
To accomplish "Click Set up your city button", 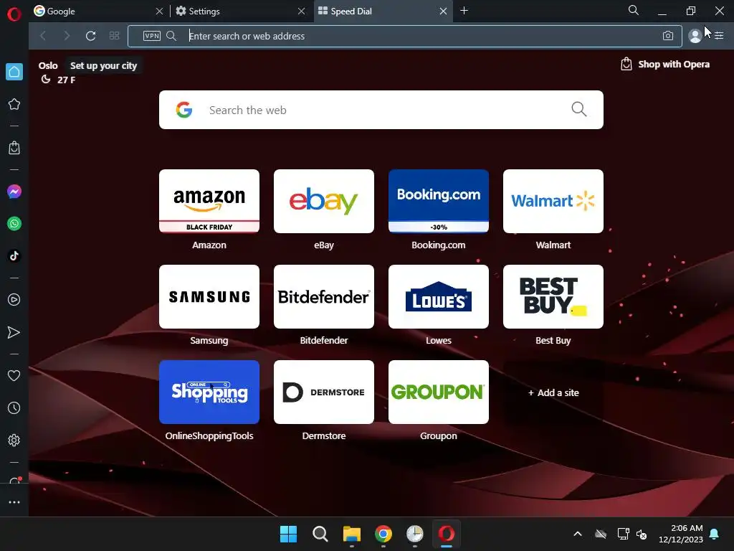I will pyautogui.click(x=103, y=65).
